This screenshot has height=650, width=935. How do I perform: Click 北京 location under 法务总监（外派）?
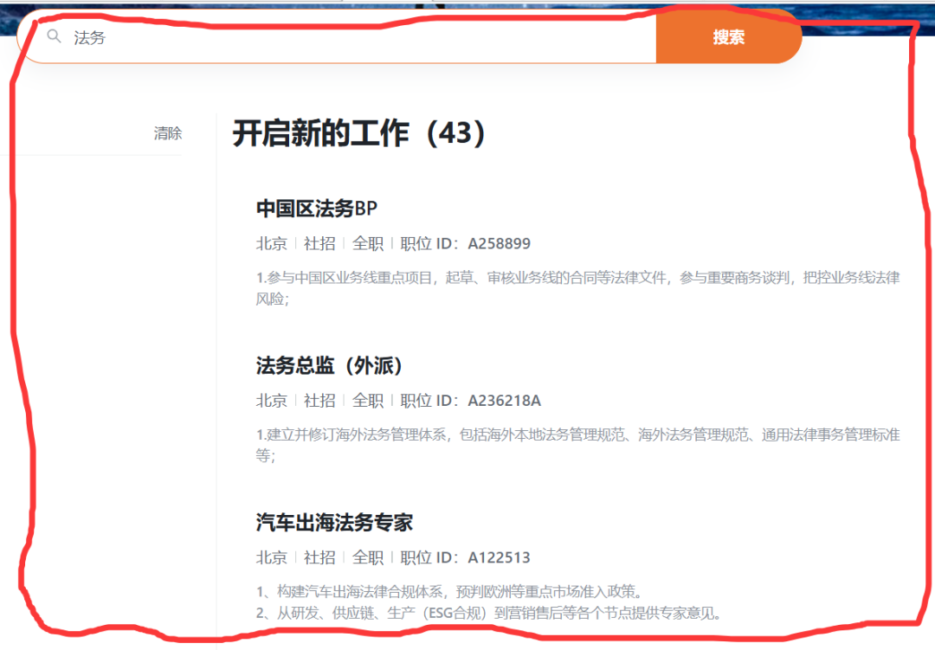click(x=271, y=401)
